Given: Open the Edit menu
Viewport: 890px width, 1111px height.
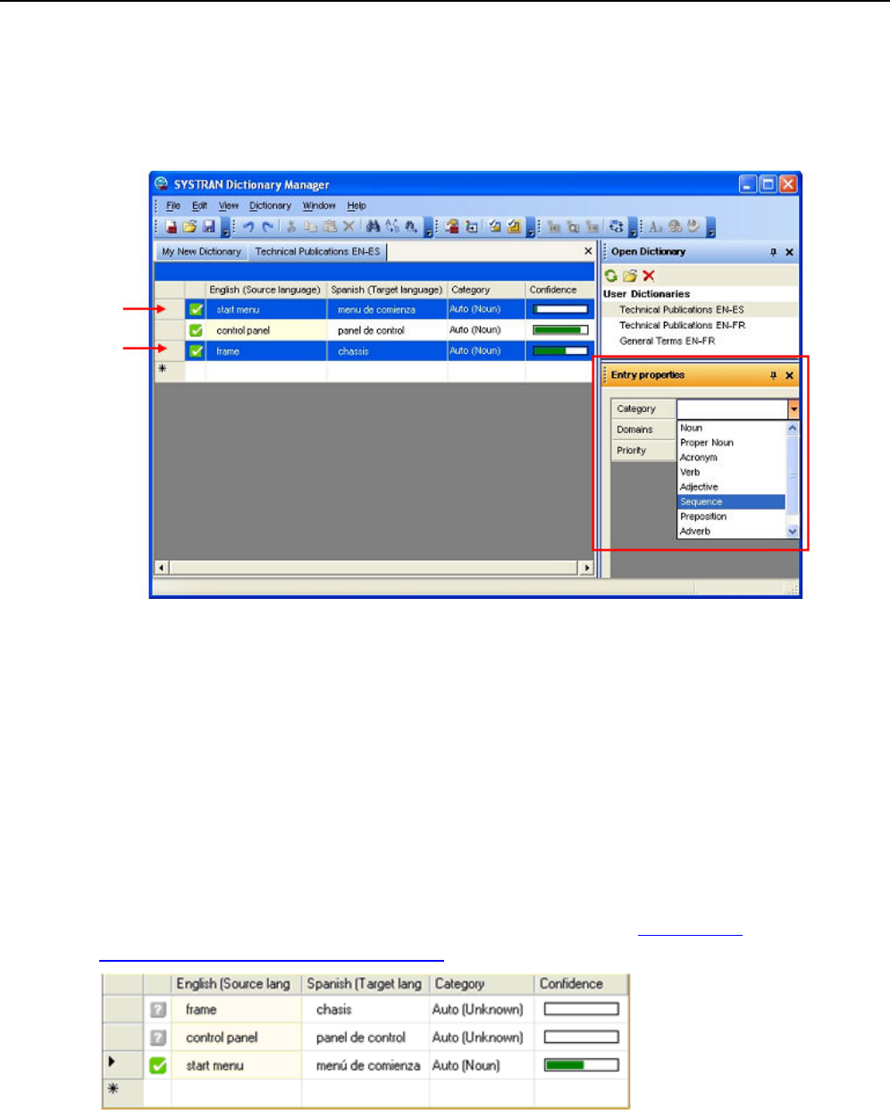Looking at the screenshot, I should pyautogui.click(x=200, y=206).
